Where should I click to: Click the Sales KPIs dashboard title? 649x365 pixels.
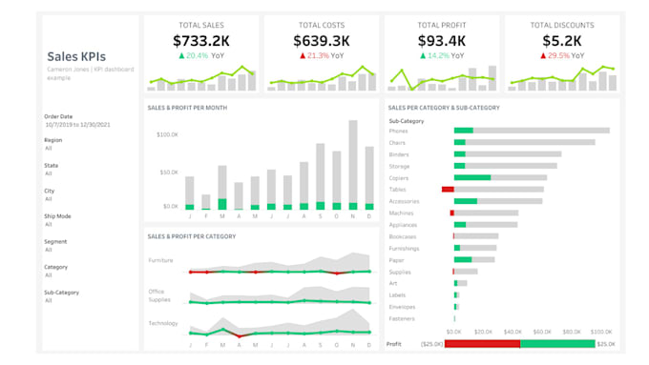pos(76,56)
